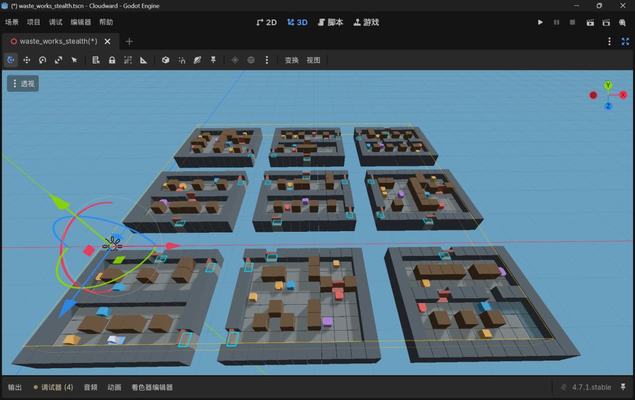Open the 游戏 game workspace

366,22
